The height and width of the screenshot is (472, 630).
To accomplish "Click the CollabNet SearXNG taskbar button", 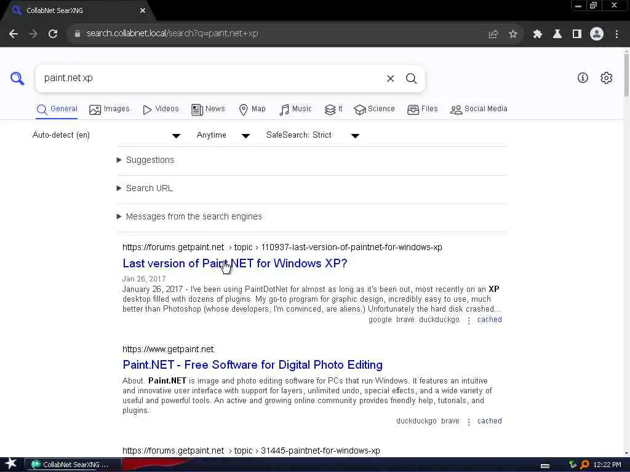I will pyautogui.click(x=73, y=465).
